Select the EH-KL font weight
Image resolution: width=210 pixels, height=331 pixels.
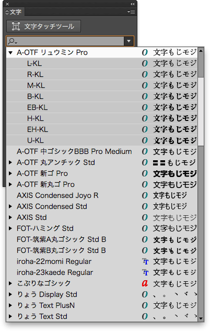click(x=102, y=129)
